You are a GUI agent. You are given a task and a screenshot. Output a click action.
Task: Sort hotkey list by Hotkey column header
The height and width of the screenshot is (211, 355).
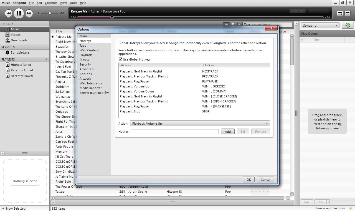(x=235, y=65)
